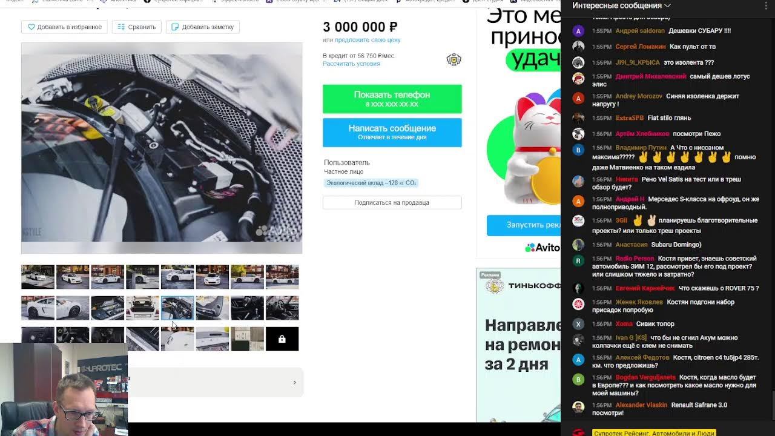Open Алексей Федотов's blue avatar

tap(578, 360)
